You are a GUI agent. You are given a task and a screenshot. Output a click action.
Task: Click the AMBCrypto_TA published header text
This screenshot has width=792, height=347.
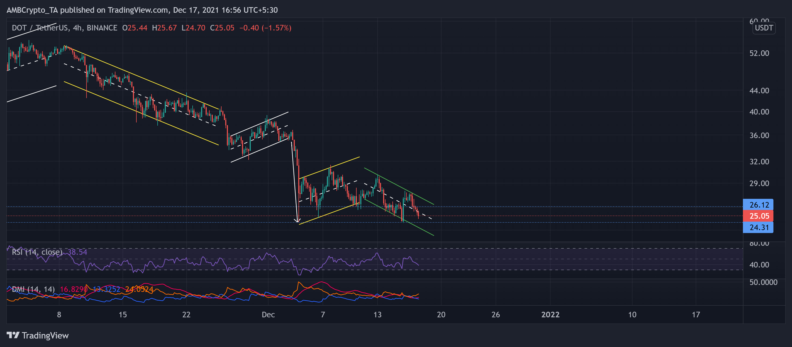coord(142,10)
